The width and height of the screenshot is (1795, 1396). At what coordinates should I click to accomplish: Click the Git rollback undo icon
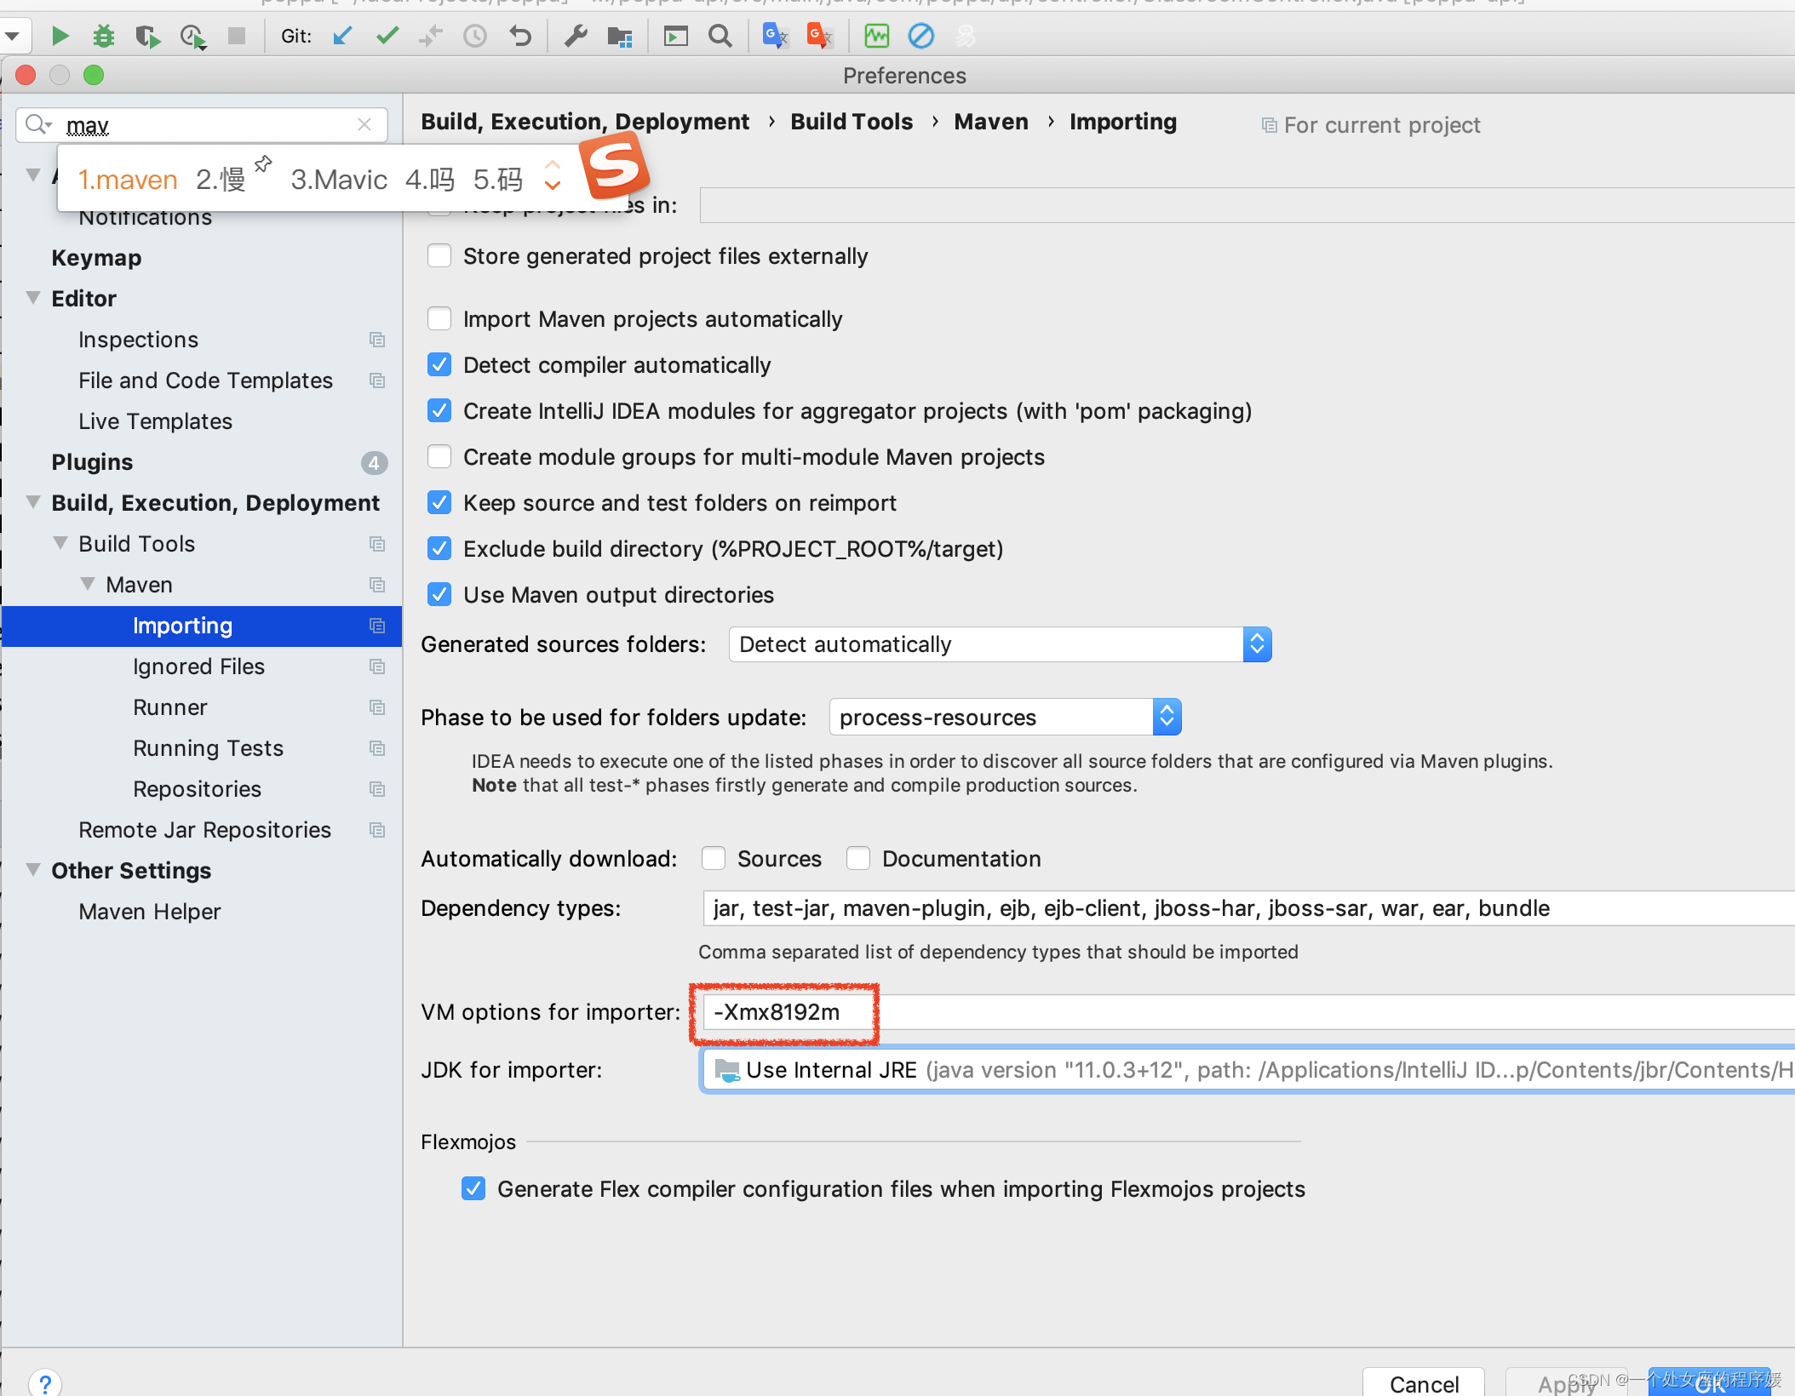520,36
